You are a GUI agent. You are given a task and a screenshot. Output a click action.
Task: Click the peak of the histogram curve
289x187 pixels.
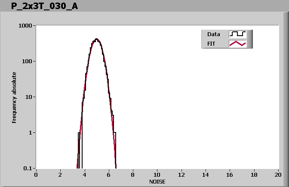click(x=96, y=39)
